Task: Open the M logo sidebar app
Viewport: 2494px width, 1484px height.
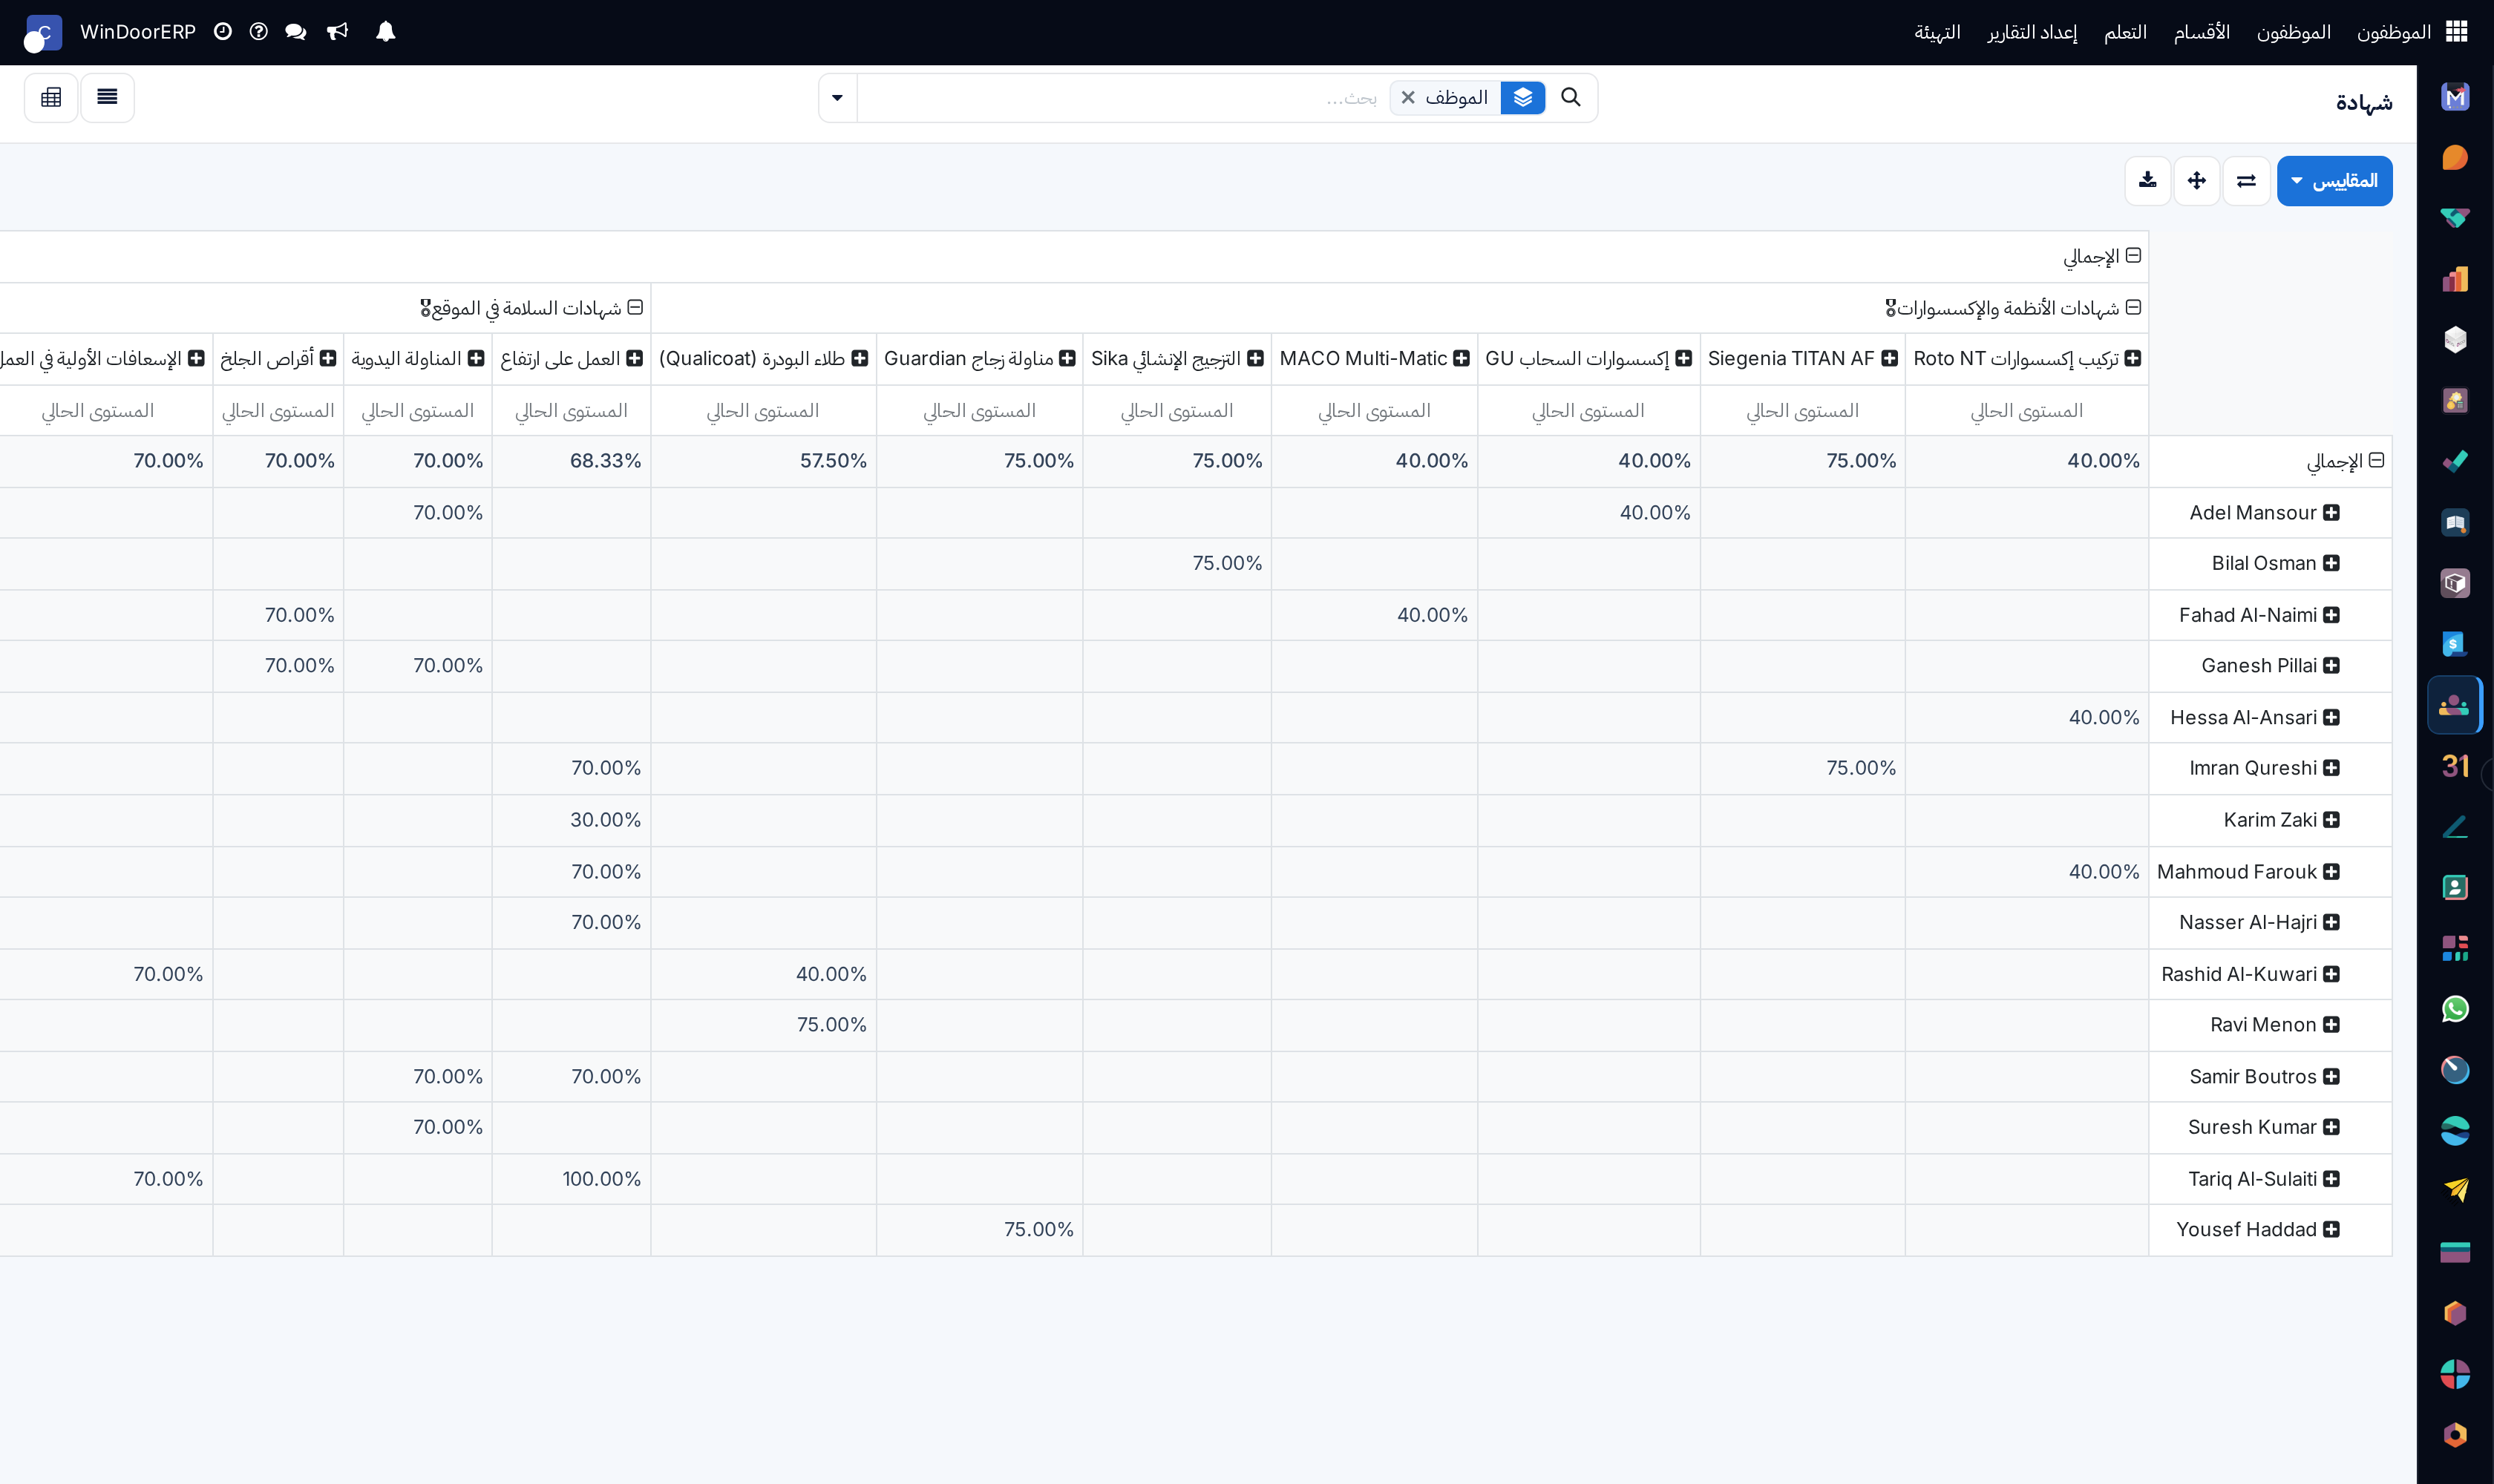Action: (2455, 97)
